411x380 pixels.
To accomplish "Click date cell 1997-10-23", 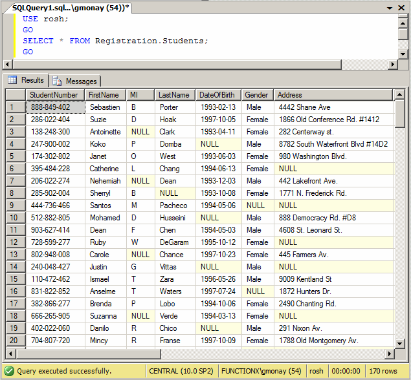I will [218, 255].
